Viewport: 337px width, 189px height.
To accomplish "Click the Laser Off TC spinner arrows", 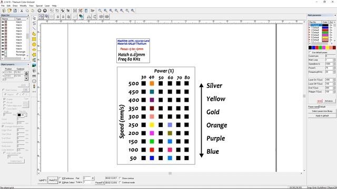I will click(x=334, y=84).
